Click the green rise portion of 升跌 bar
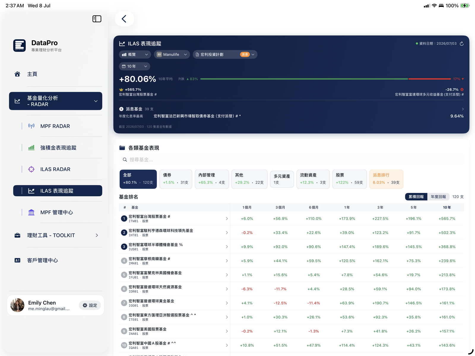Viewport: 475px width, 356px height. coord(304,79)
